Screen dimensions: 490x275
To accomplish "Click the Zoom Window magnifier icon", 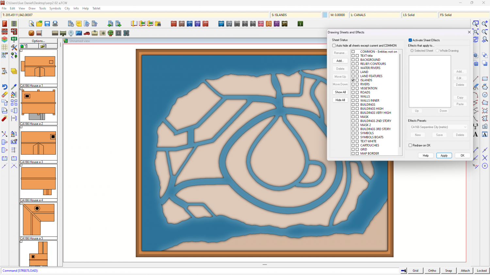I will 476,24.
